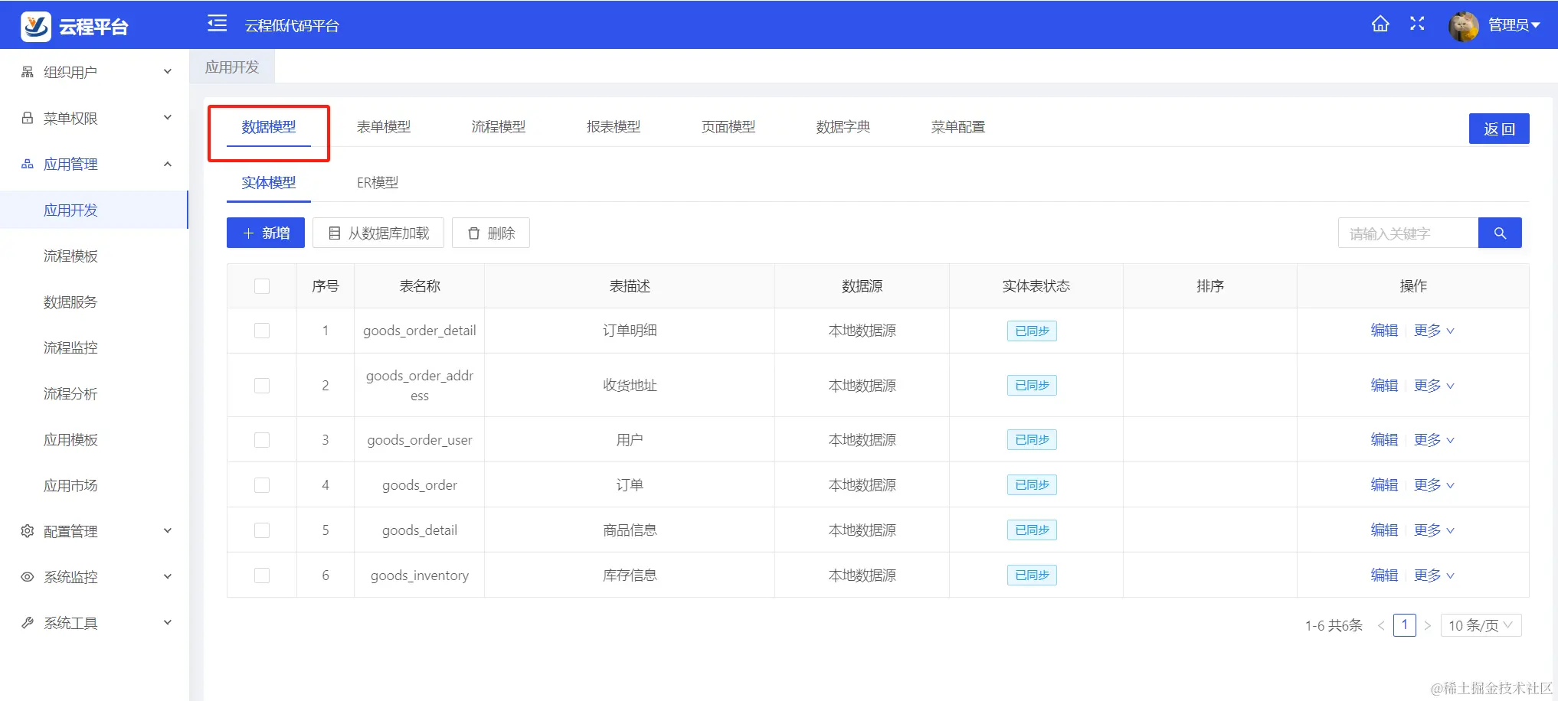Switch to the 报表模型 tab
1558x701 pixels.
(614, 127)
